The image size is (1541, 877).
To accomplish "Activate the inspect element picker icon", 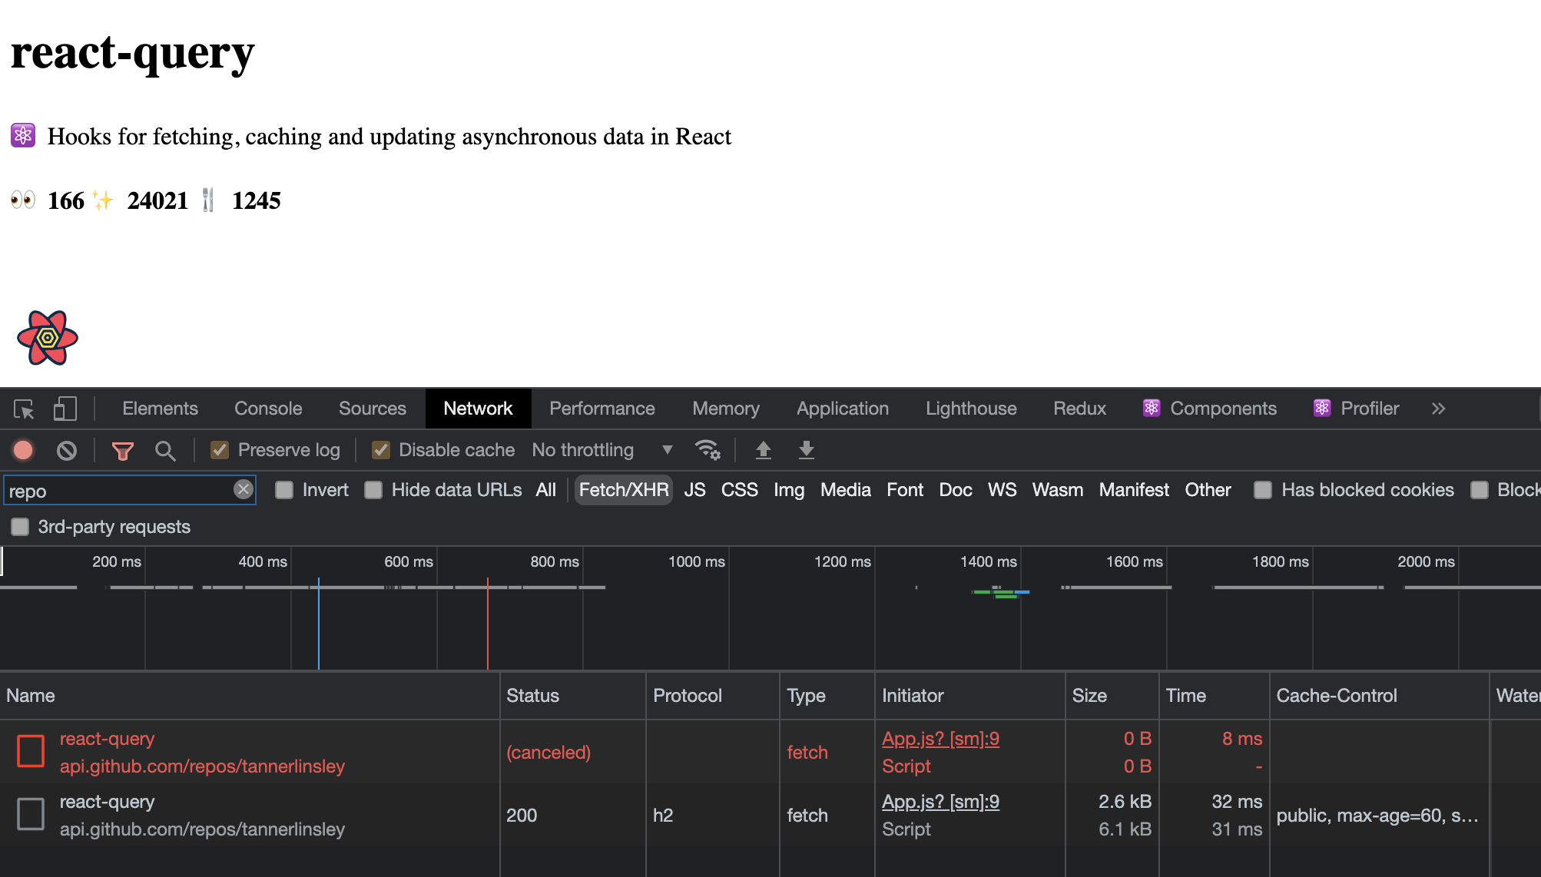I will pos(24,409).
